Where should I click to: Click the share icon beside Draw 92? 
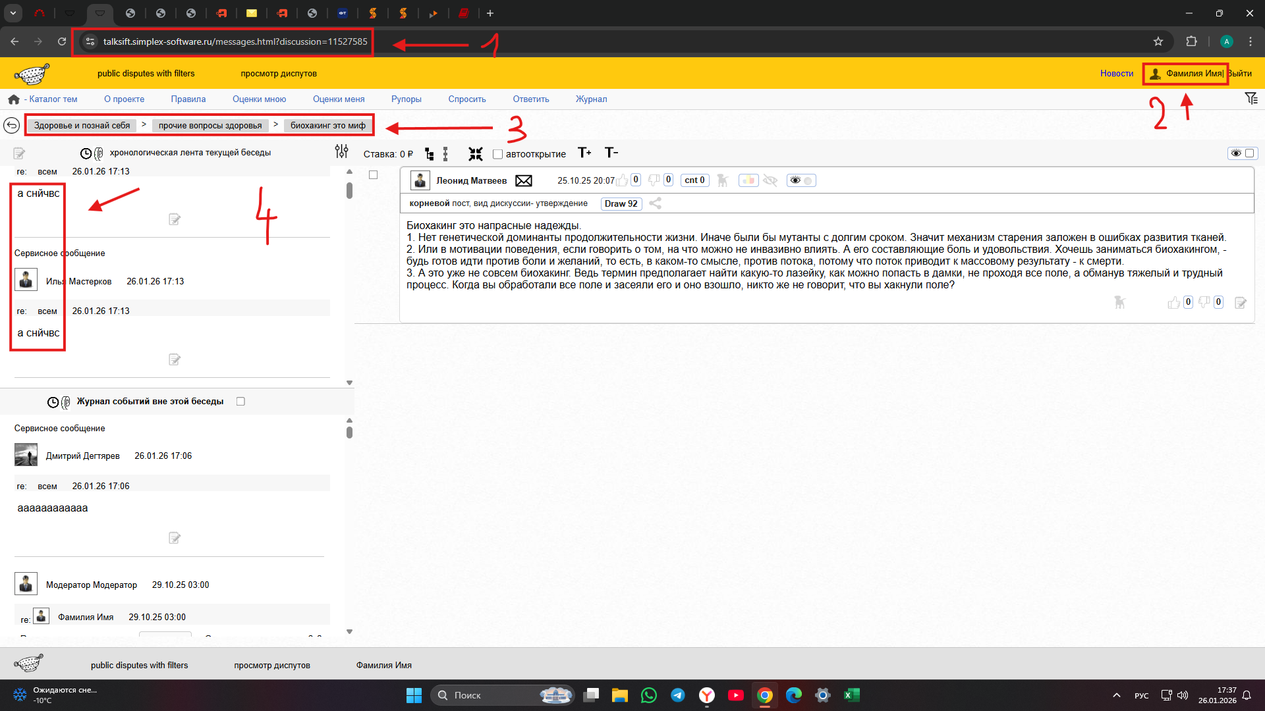655,203
